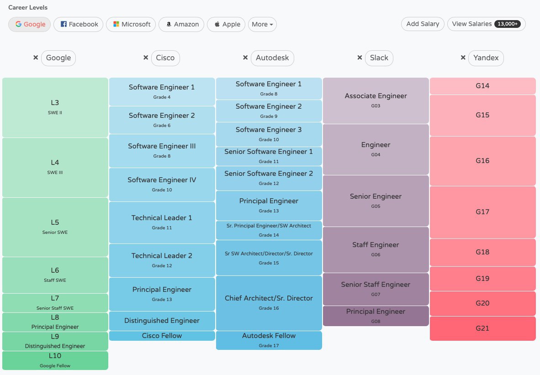Remove Google column with its X icon
Screen dimensions: 540x375
tap(36, 58)
